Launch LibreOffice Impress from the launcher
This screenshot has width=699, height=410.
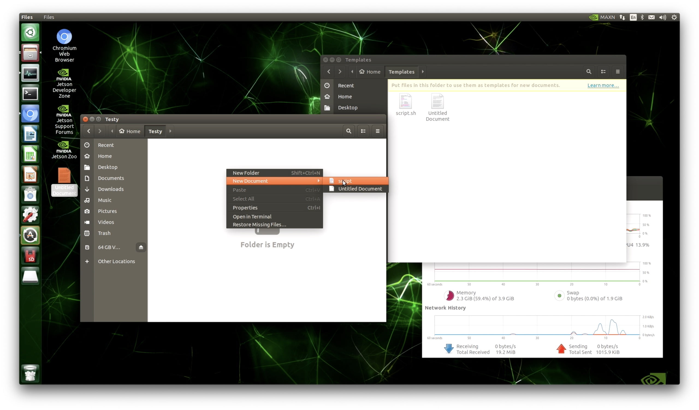click(30, 174)
